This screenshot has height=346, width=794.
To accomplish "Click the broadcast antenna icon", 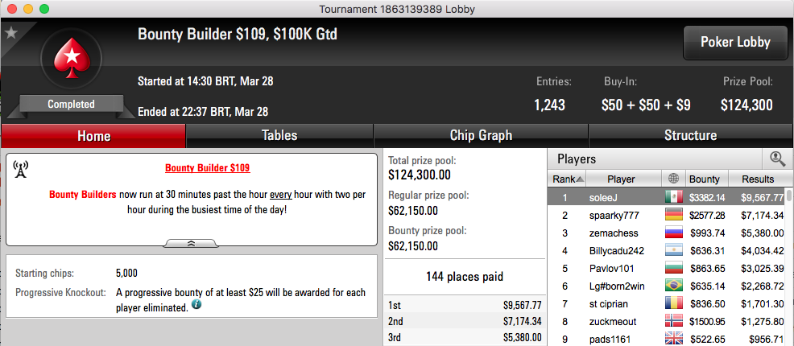I will coord(21,170).
